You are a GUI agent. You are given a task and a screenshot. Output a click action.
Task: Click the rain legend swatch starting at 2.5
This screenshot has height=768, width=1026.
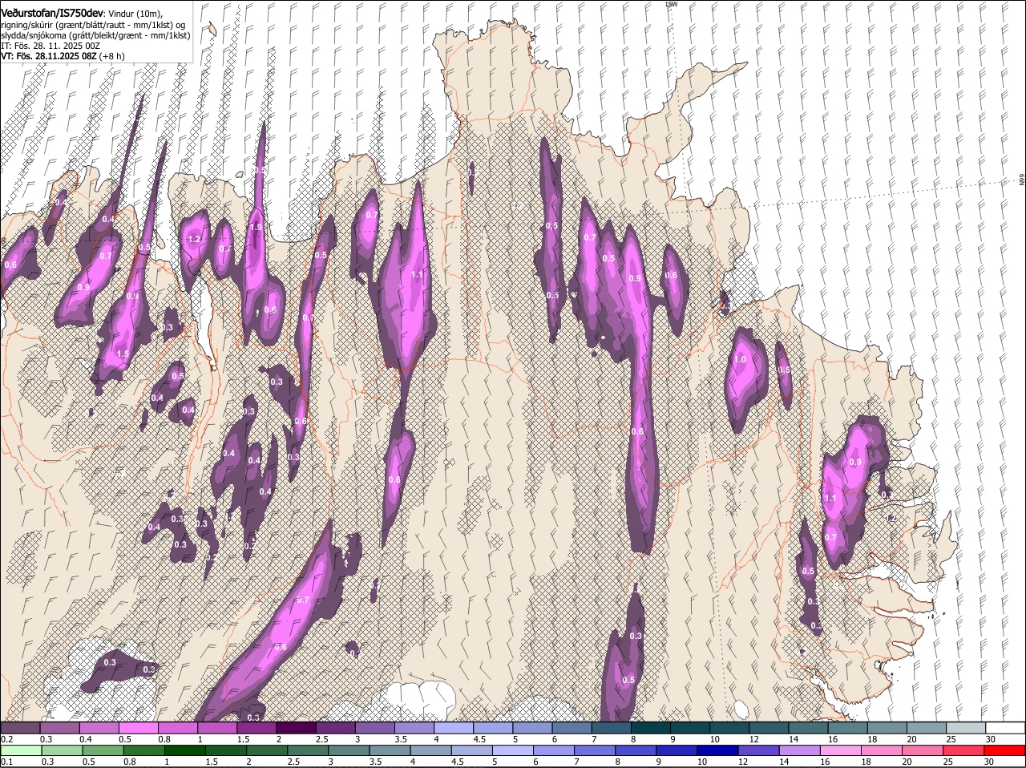click(309, 750)
